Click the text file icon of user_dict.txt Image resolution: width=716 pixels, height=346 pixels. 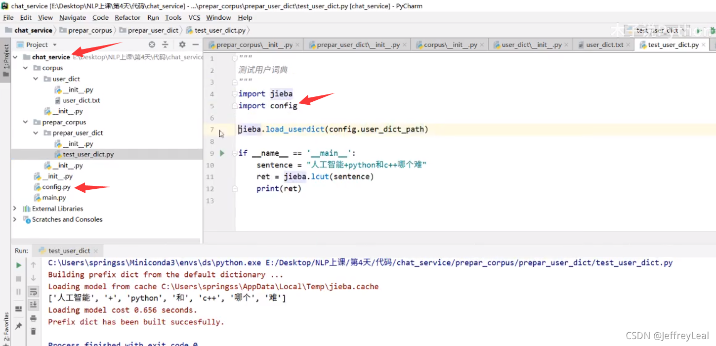tap(58, 100)
